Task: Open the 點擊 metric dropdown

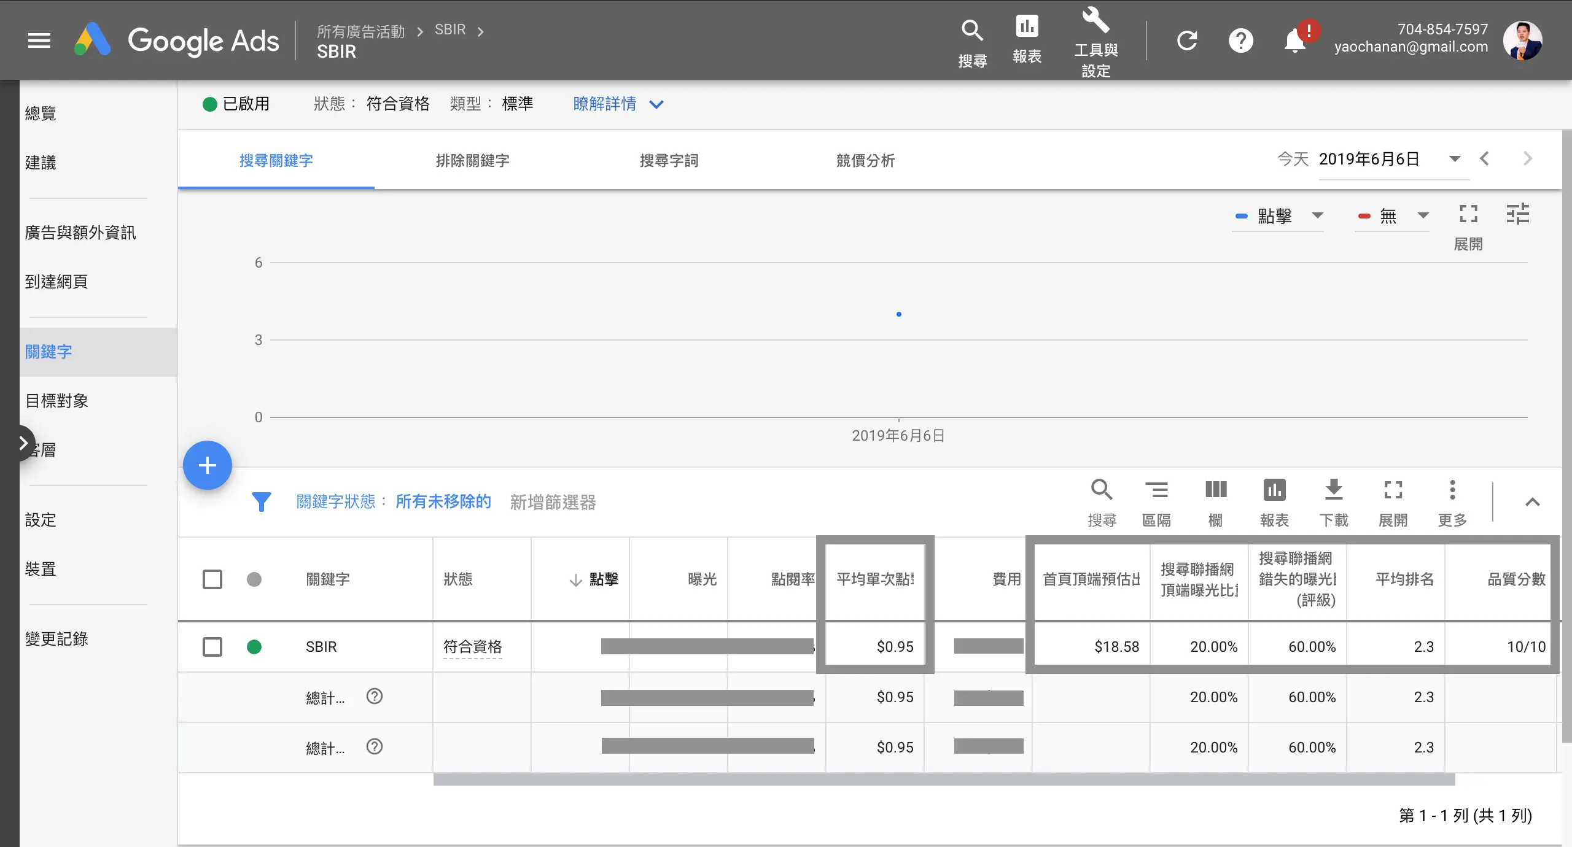Action: click(1278, 216)
